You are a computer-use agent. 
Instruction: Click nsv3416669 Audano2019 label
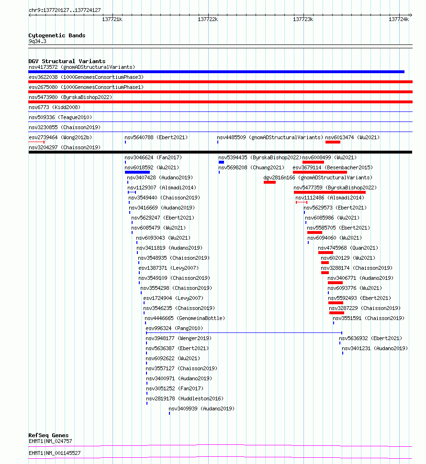click(162, 208)
